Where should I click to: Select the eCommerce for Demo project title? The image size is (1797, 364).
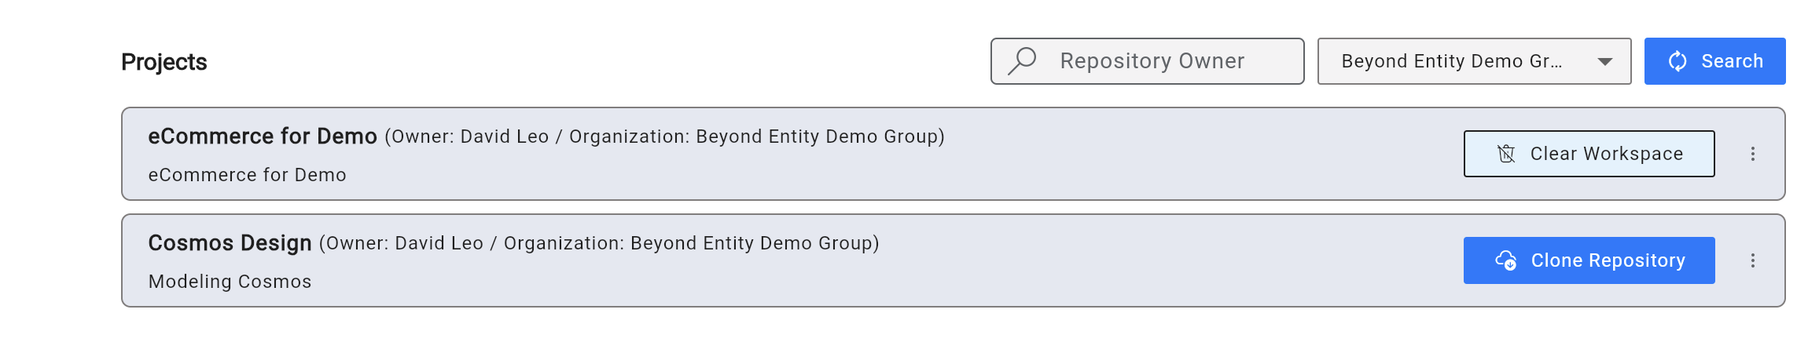point(263,136)
